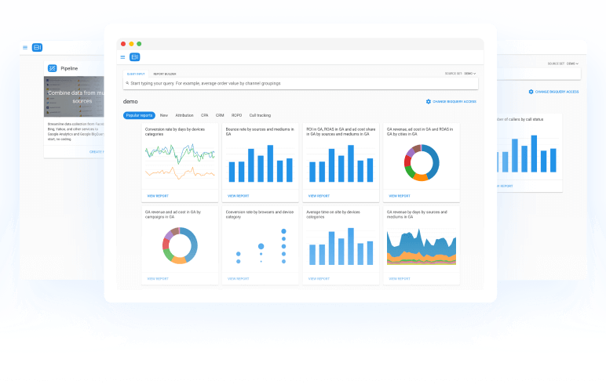View report for Bounce rate by sources and mediums
Viewport: 606px width, 384px height.
239,196
